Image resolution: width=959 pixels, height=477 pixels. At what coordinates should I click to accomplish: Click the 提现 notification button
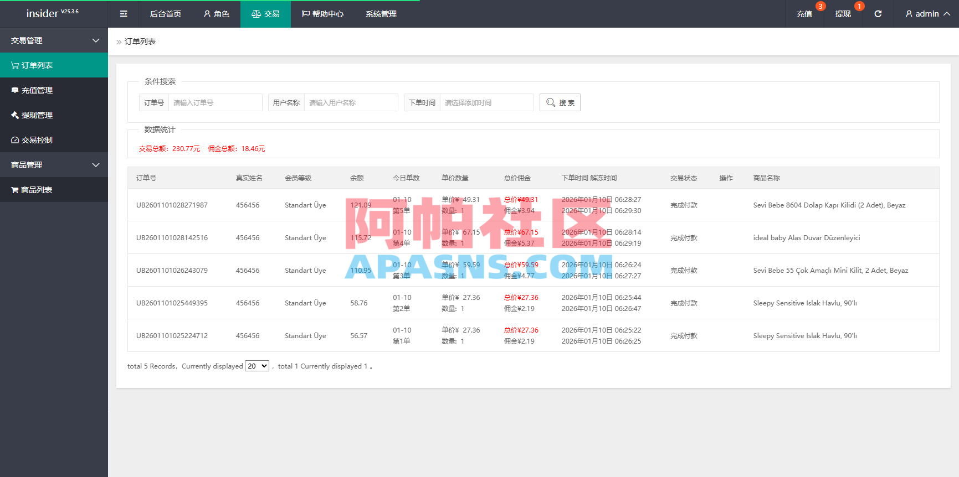[843, 14]
